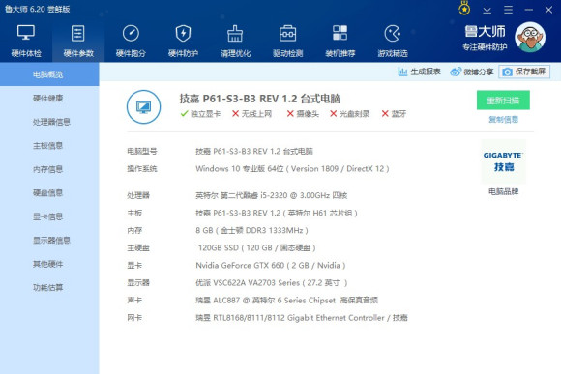
Task: Click 保存截屏 save screenshot button
Action: [524, 72]
